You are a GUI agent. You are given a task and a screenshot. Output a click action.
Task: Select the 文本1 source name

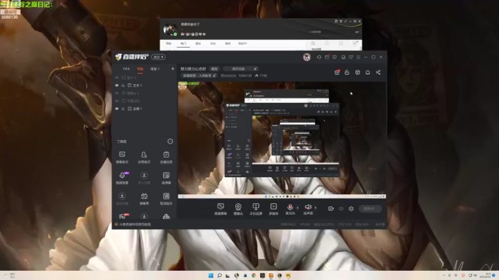point(137,85)
